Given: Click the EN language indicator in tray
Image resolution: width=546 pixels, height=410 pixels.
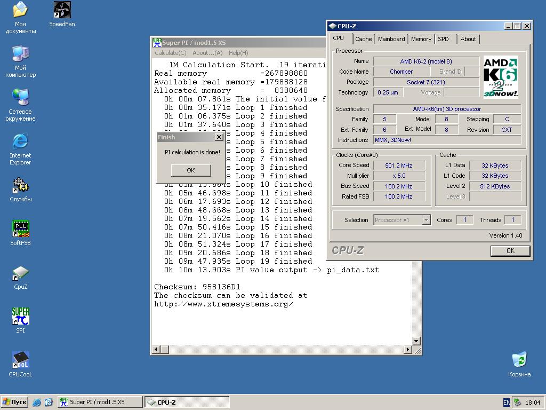Looking at the screenshot, I should click(507, 403).
